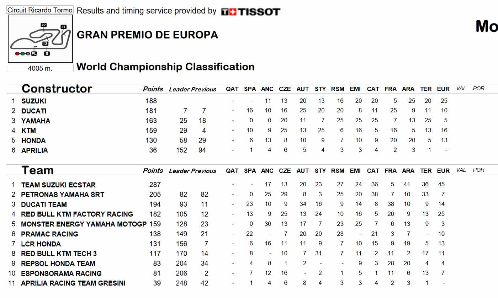Screen dimensions: 498x298
Task: Click the 4005 m. track length label
Action: pyautogui.click(x=40, y=68)
